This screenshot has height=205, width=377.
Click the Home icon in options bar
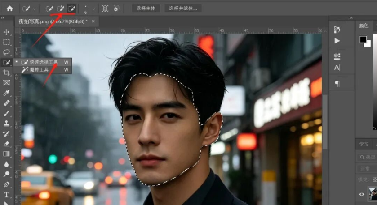click(x=9, y=9)
